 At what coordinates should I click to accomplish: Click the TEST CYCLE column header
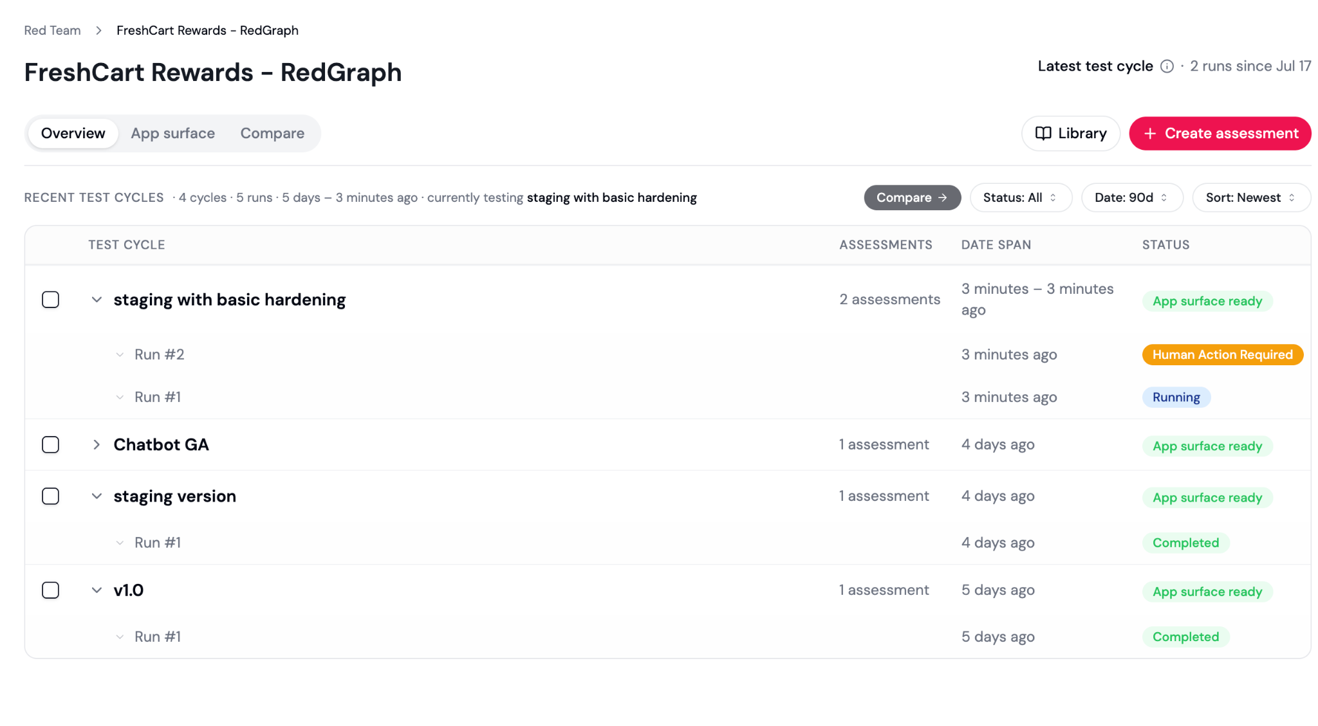tap(127, 245)
